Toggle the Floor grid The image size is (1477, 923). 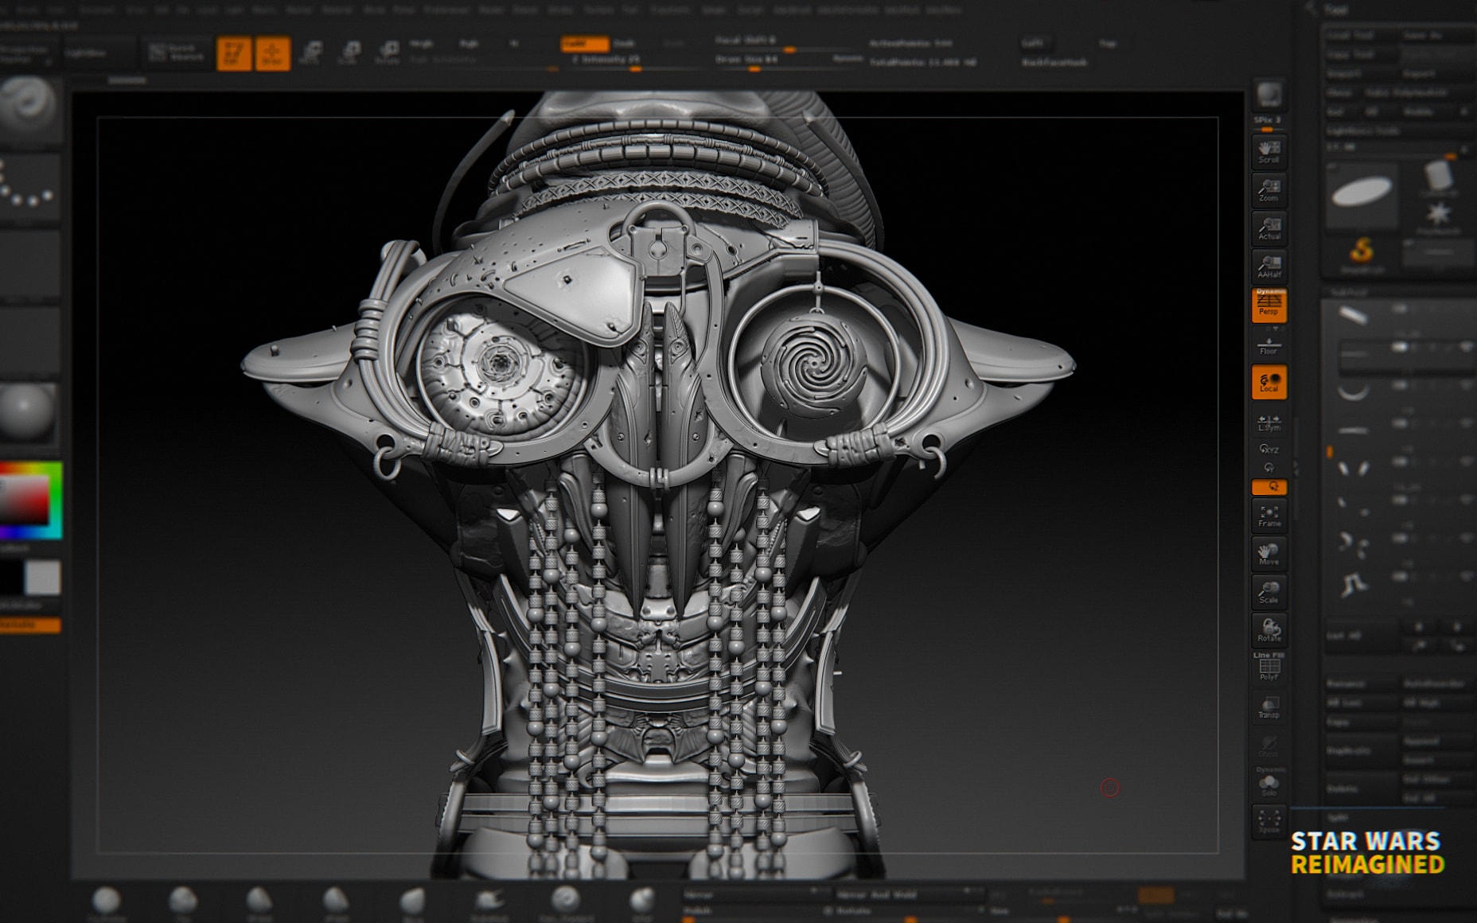(1269, 345)
